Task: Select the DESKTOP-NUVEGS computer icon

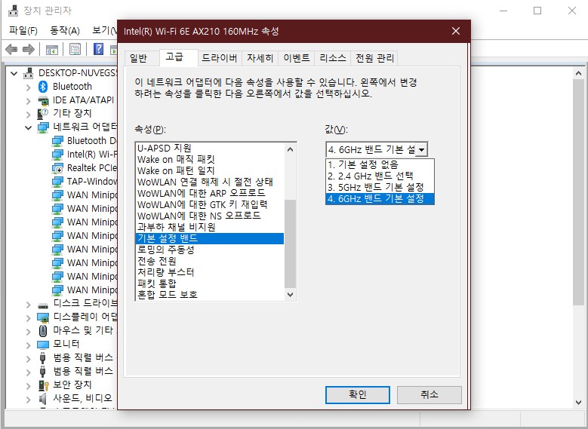Action: coord(29,73)
